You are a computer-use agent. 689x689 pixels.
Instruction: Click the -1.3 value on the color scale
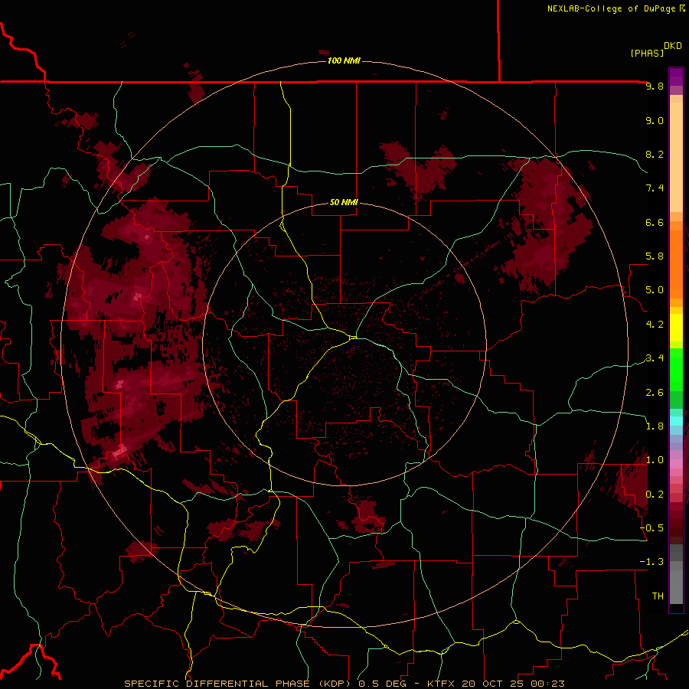pyautogui.click(x=651, y=562)
